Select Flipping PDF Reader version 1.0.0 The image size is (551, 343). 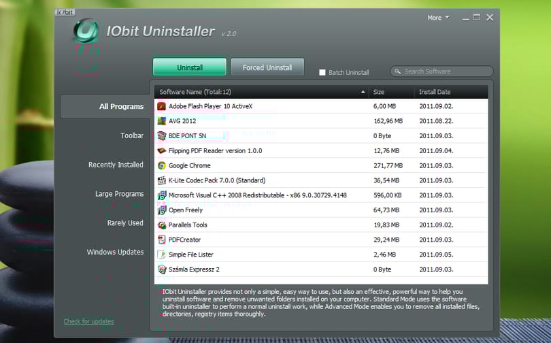[x=216, y=151]
